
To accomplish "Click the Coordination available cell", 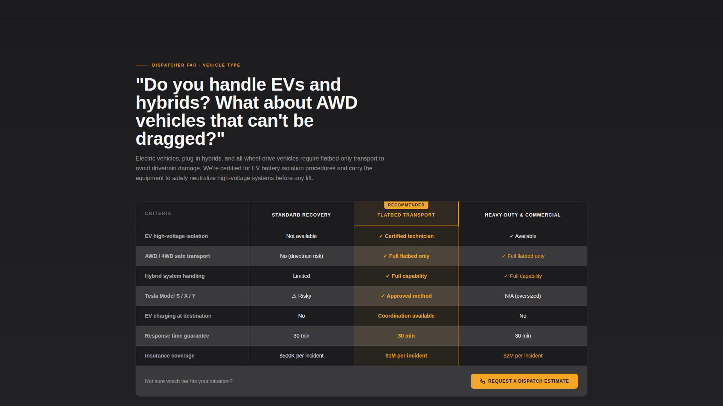I will tap(406, 316).
